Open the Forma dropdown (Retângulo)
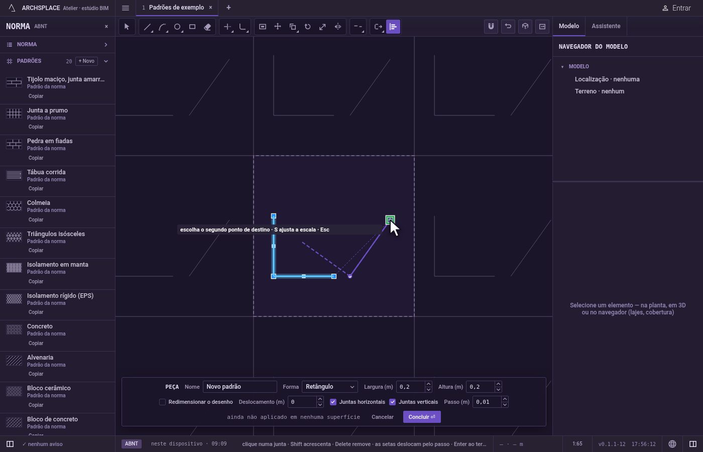This screenshot has width=703, height=452. 330,387
